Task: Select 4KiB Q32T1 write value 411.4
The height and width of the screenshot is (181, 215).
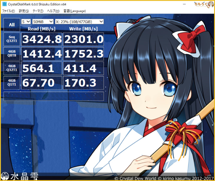Action: pyautogui.click(x=83, y=68)
